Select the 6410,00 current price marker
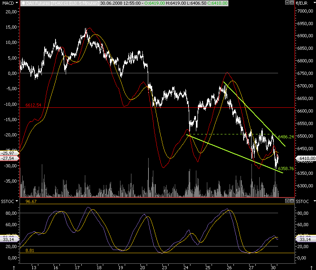This screenshot has height=270, width=316. tap(306, 158)
